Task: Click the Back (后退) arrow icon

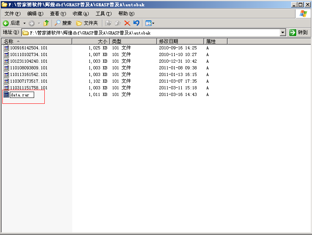Action: pyautogui.click(x=6, y=23)
